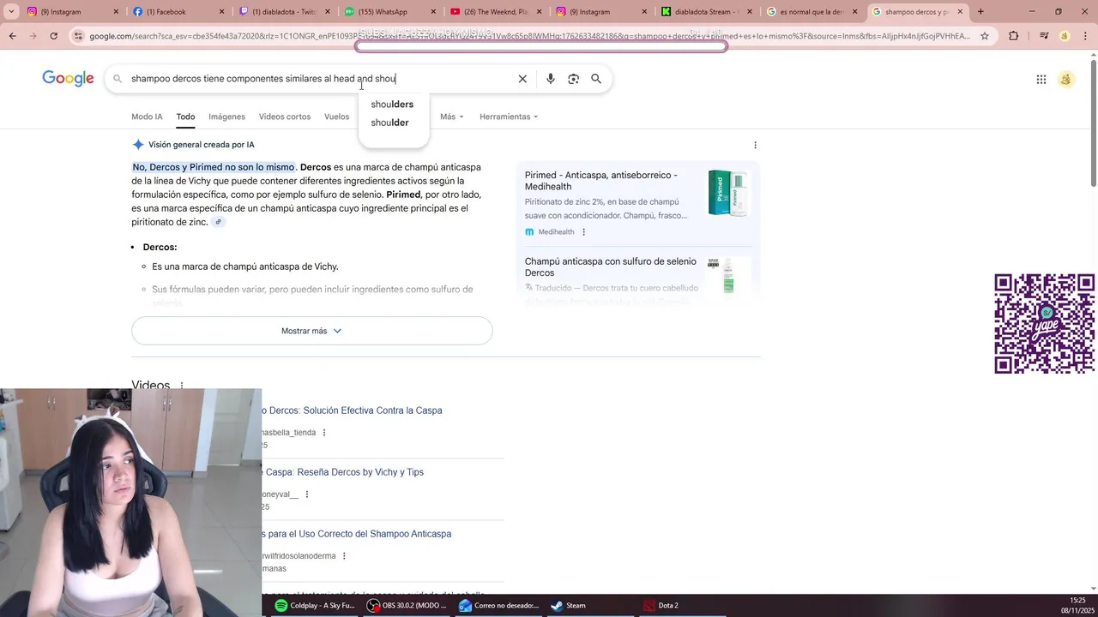This screenshot has width=1098, height=617.
Task: Reload the current Google page
Action: [53, 36]
